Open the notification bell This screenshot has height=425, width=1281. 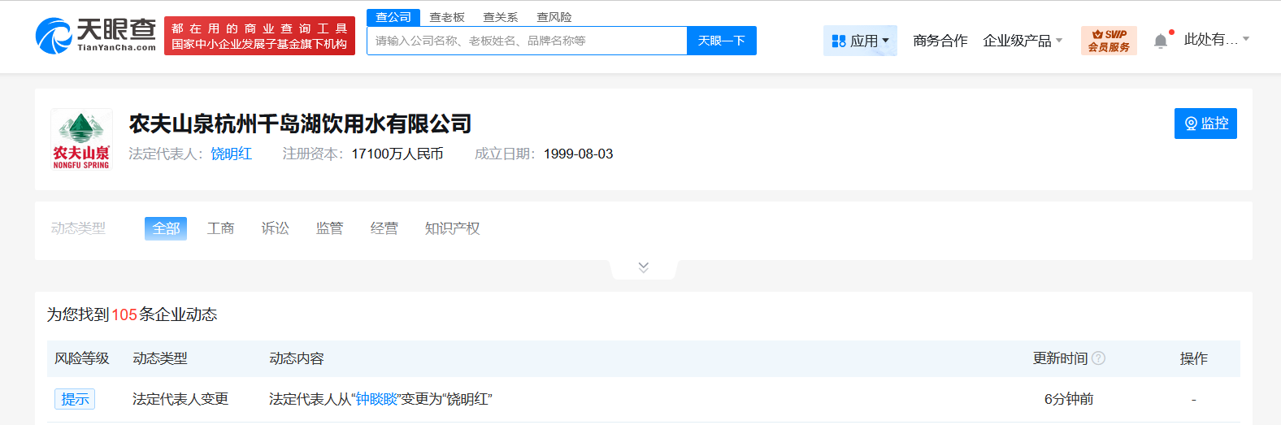pyautogui.click(x=1161, y=41)
